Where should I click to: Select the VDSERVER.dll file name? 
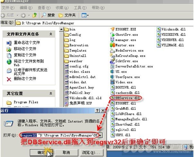click(172, 40)
